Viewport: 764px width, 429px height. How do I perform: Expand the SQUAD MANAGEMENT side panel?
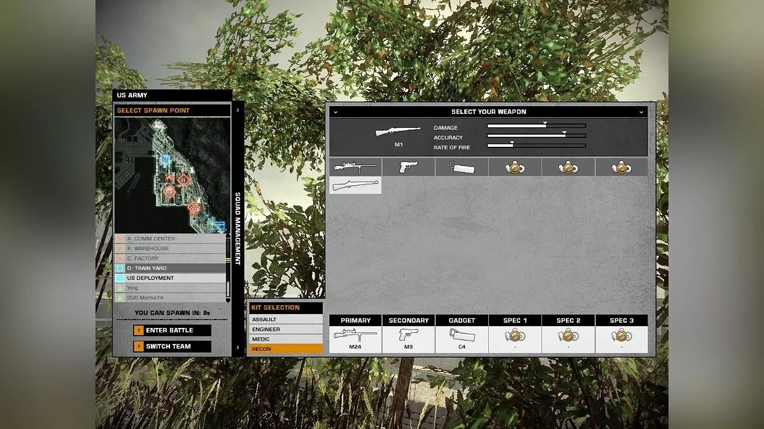[x=238, y=229]
